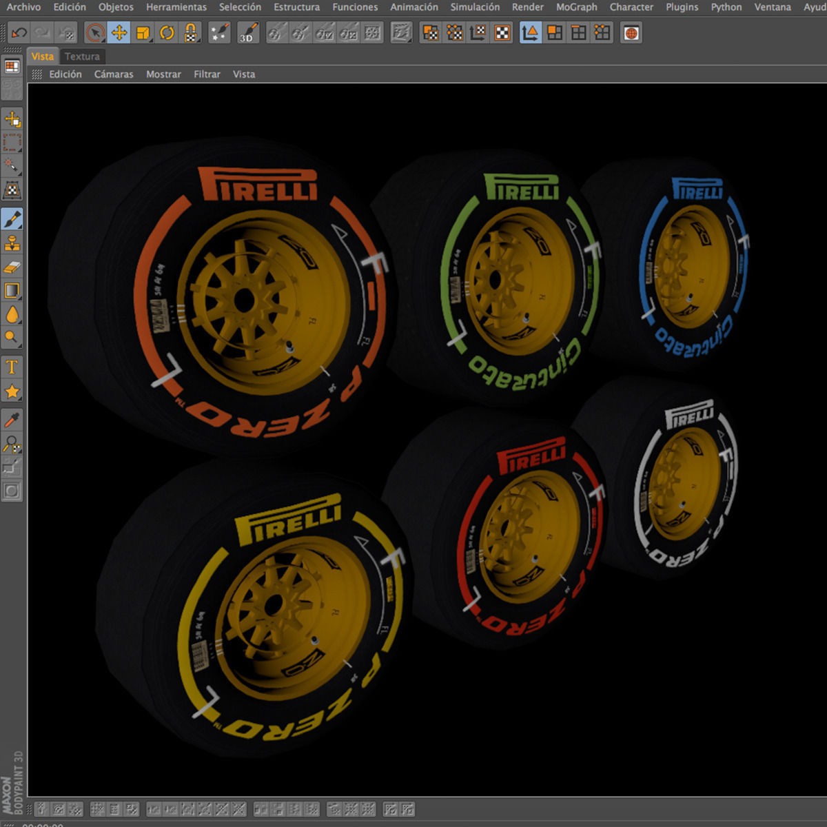Open the Python menu

(726, 7)
